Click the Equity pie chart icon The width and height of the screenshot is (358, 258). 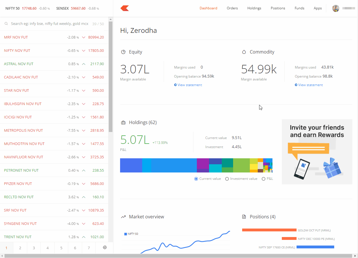pos(123,52)
